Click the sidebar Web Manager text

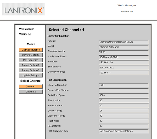coord(26,29)
